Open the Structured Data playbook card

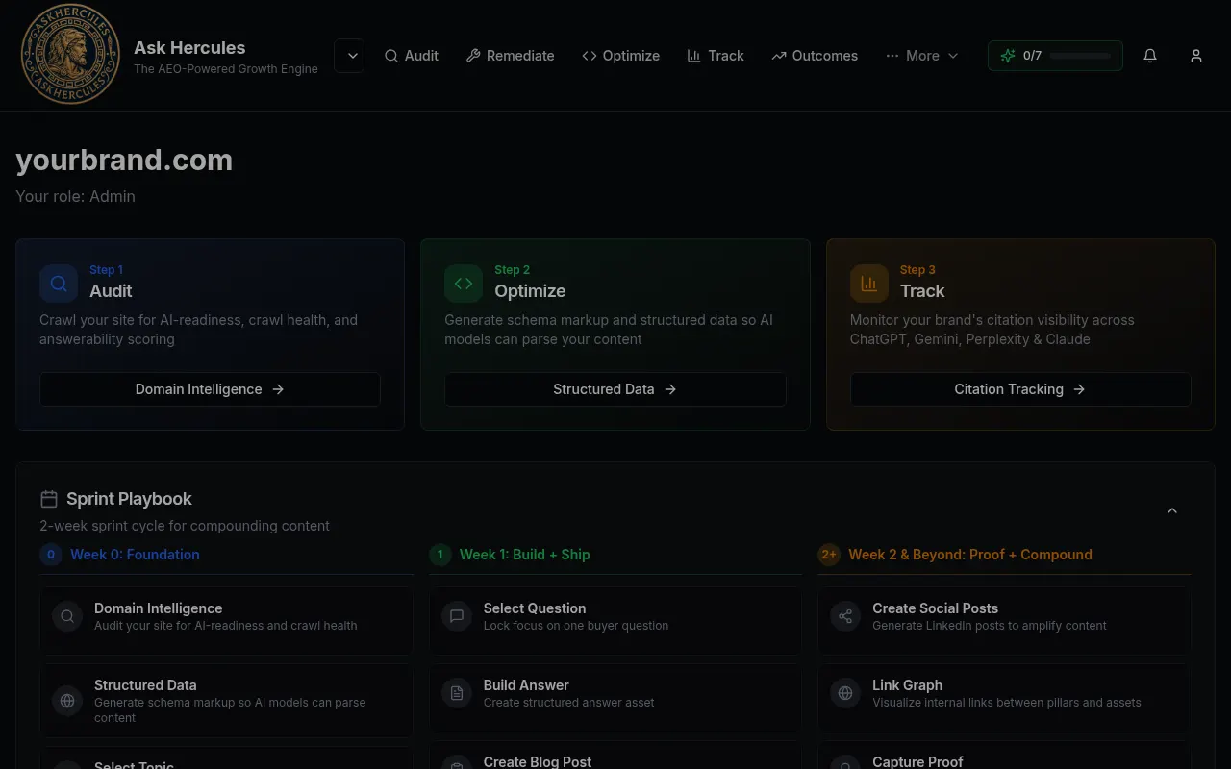pyautogui.click(x=226, y=701)
